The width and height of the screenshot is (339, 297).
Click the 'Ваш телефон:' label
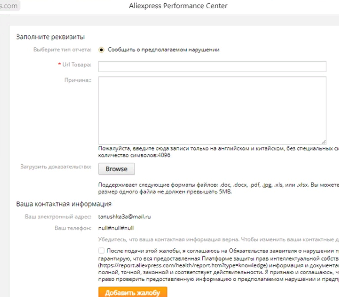tap(73, 228)
